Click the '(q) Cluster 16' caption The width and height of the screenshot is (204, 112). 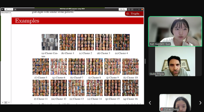pyautogui.click(x=130, y=99)
